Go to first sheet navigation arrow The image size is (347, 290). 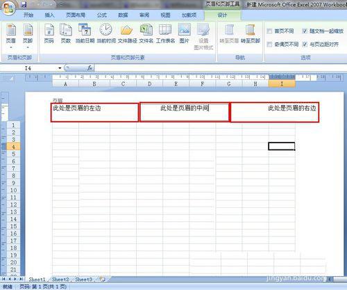(x=3, y=279)
